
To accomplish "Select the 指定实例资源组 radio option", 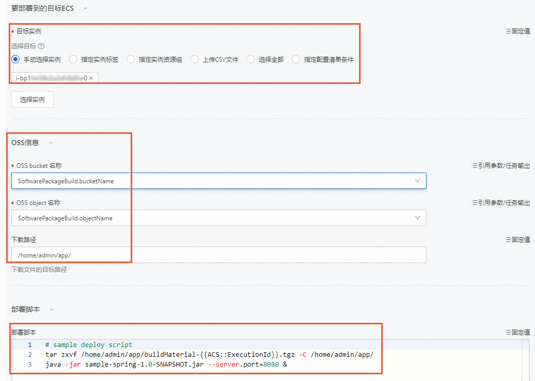I will tap(131, 59).
